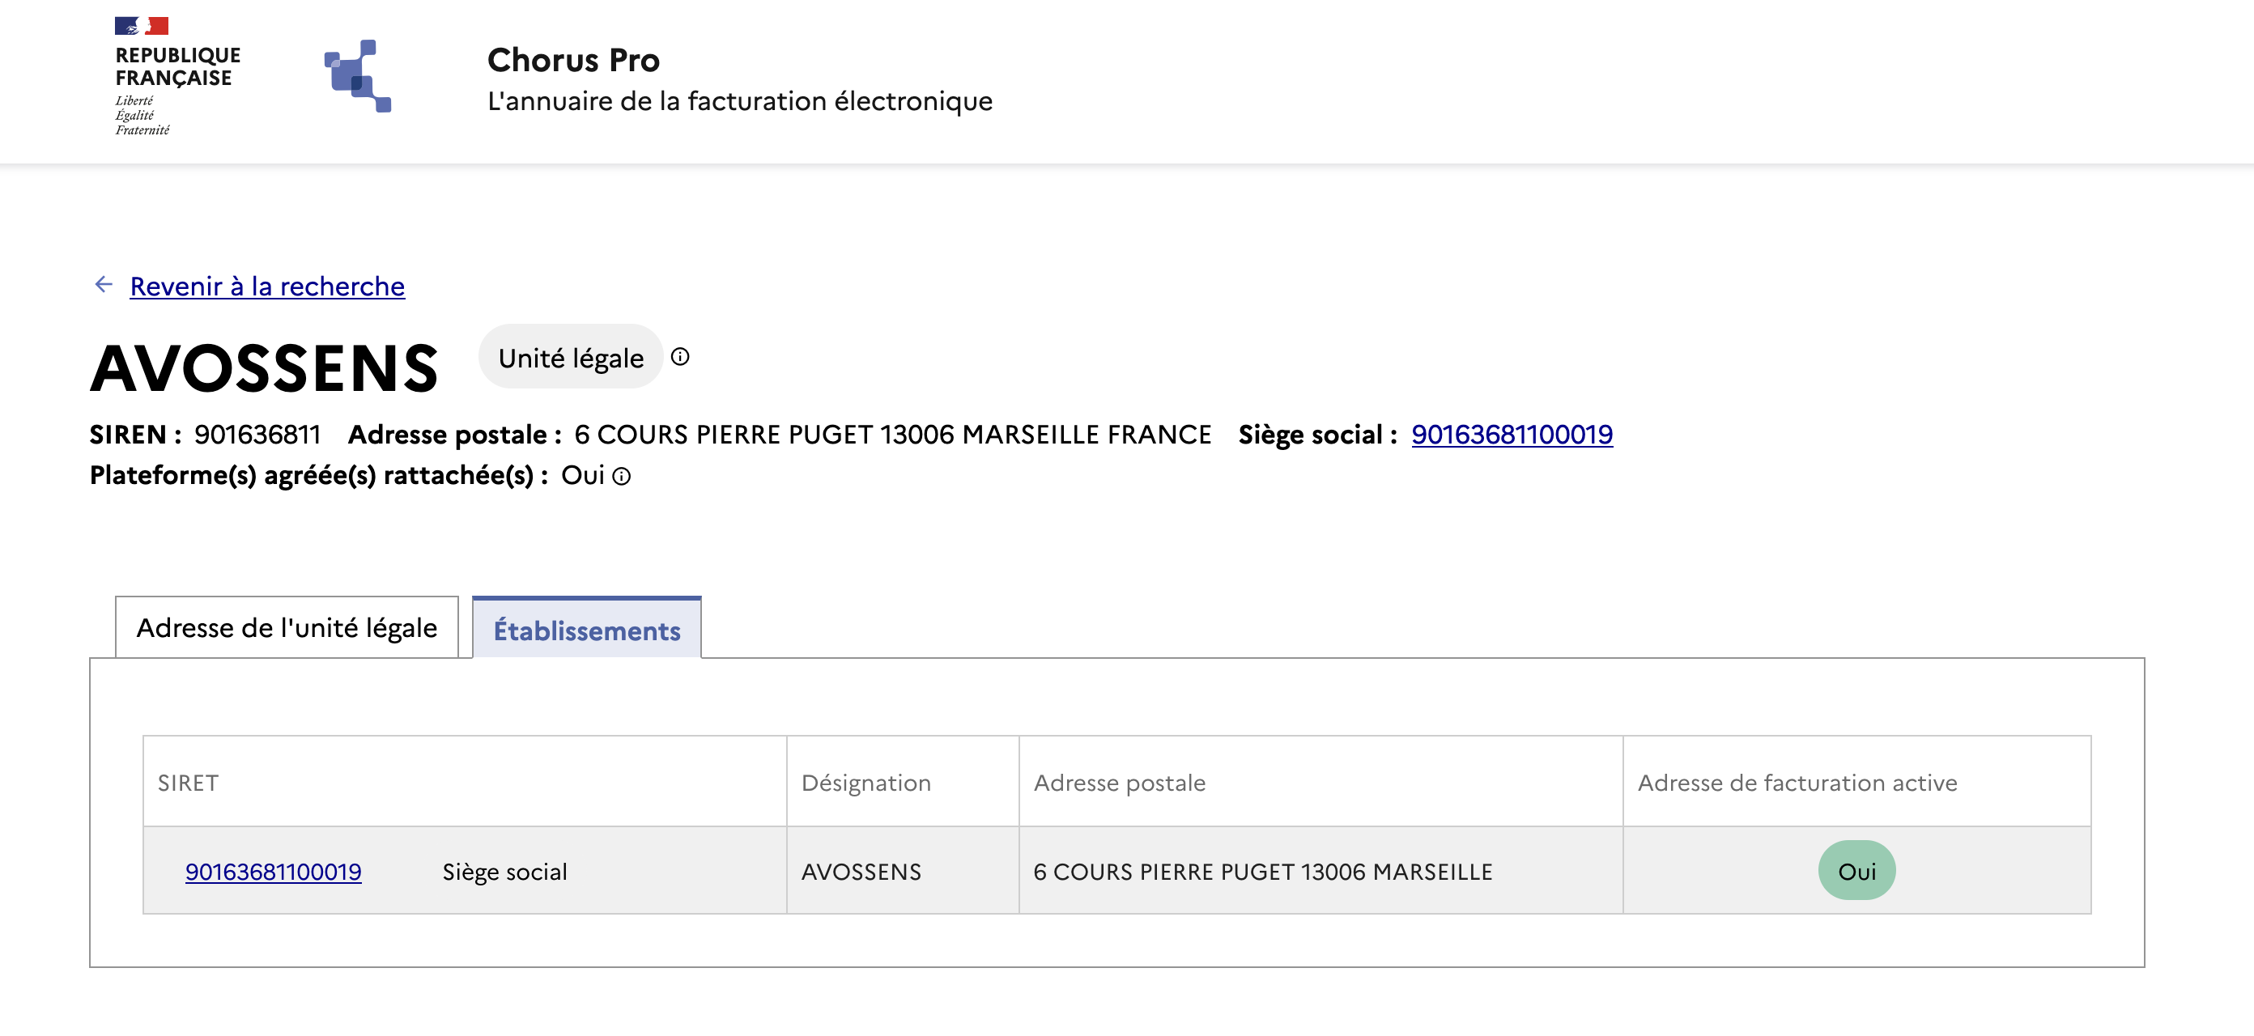Screen dimensions: 2254x1036
Task: Select the Établissements tab
Action: (x=587, y=629)
